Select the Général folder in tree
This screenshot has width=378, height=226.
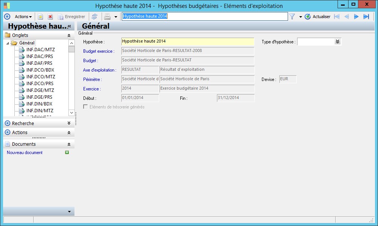(23, 43)
